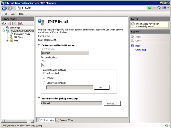The image size is (171, 128).
Task: Select Sites in the tree
Action: point(16,41)
